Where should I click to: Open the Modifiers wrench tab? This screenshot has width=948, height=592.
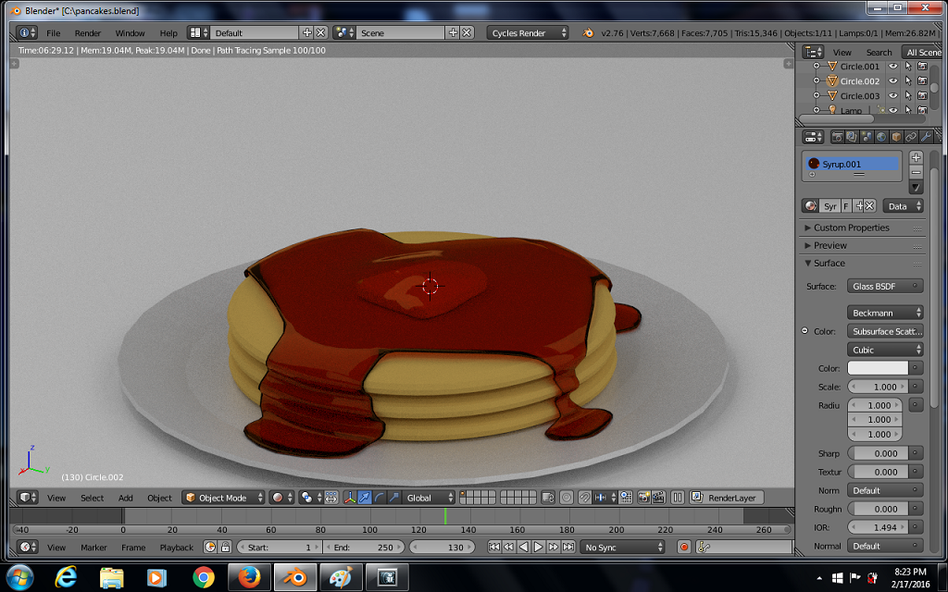[x=925, y=137]
